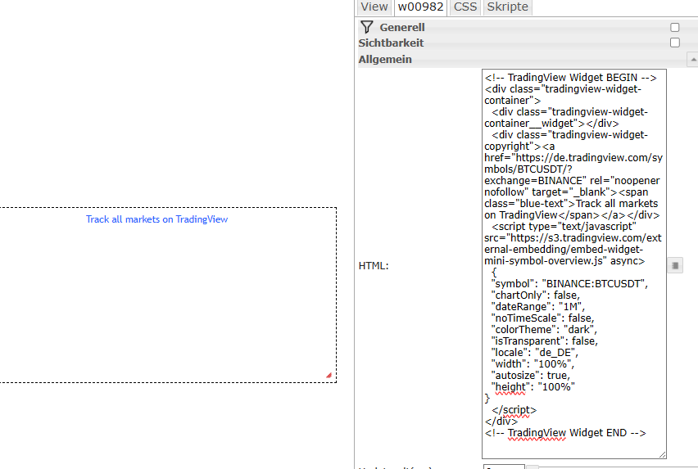698x469 pixels.
Task: Click the "colorTheme": "dark" line
Action: tap(544, 329)
